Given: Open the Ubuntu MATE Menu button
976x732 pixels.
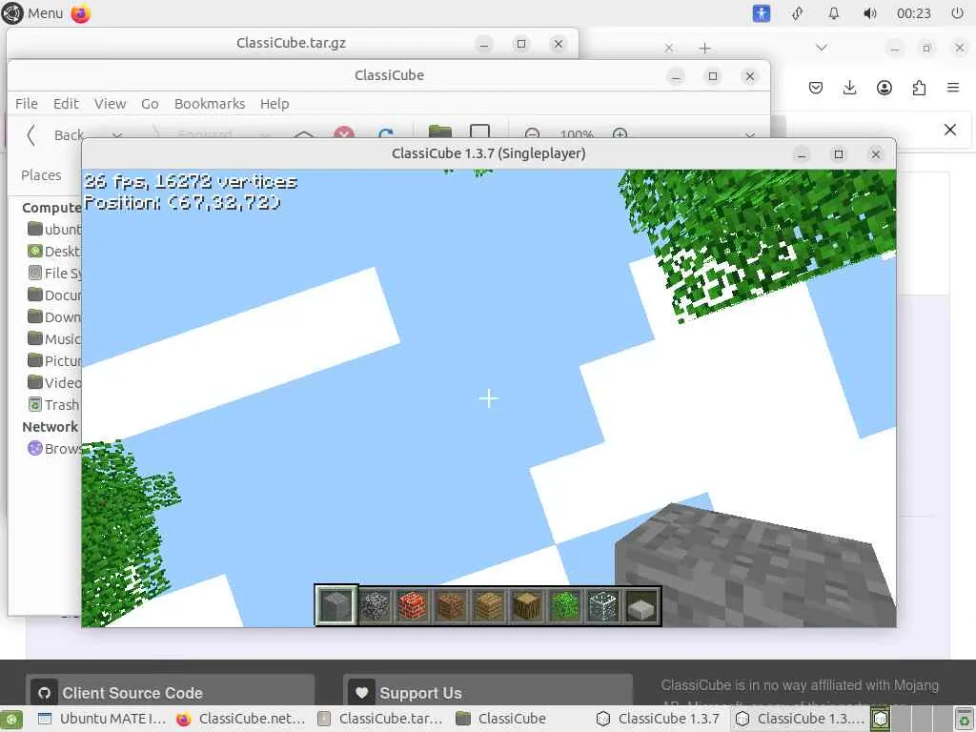Looking at the screenshot, I should click(32, 13).
